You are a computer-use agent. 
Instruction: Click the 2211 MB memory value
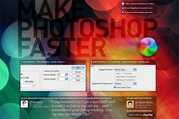[24, 78]
